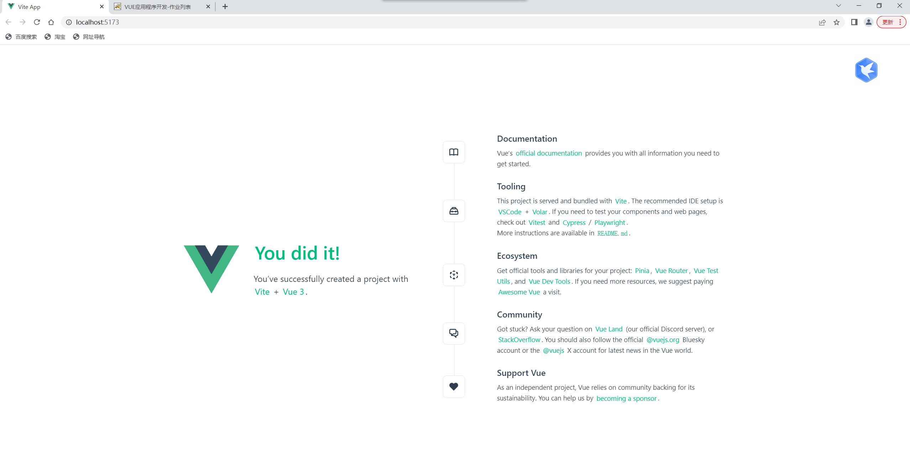Click the 更新 update button
Viewport: 910px width, 467px height.
[888, 22]
